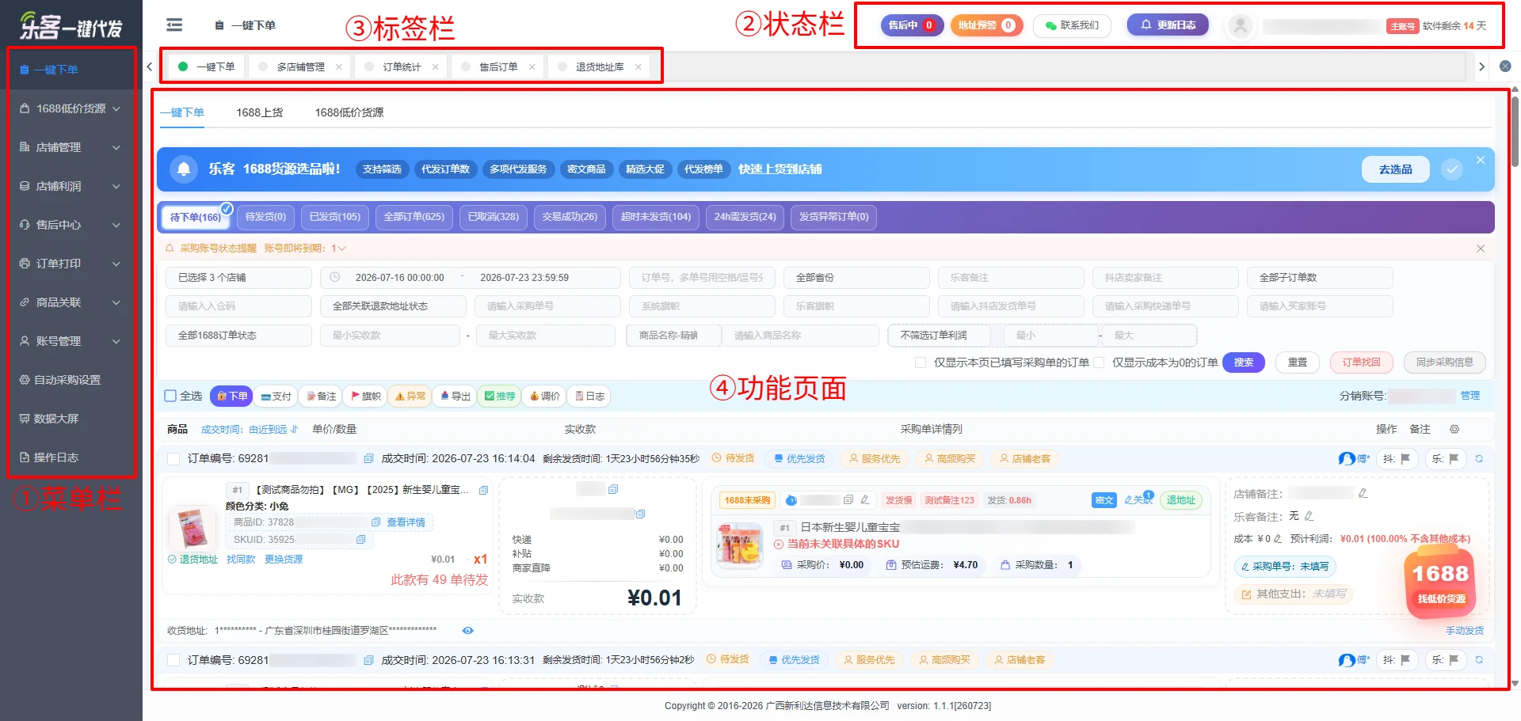The height and width of the screenshot is (721, 1521).
Task: Expand 店铺利润 sidebar menu
Action: tap(71, 186)
